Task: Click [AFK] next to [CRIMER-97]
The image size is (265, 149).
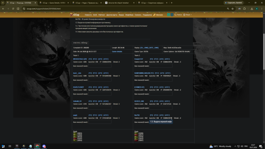Action: 161,87
